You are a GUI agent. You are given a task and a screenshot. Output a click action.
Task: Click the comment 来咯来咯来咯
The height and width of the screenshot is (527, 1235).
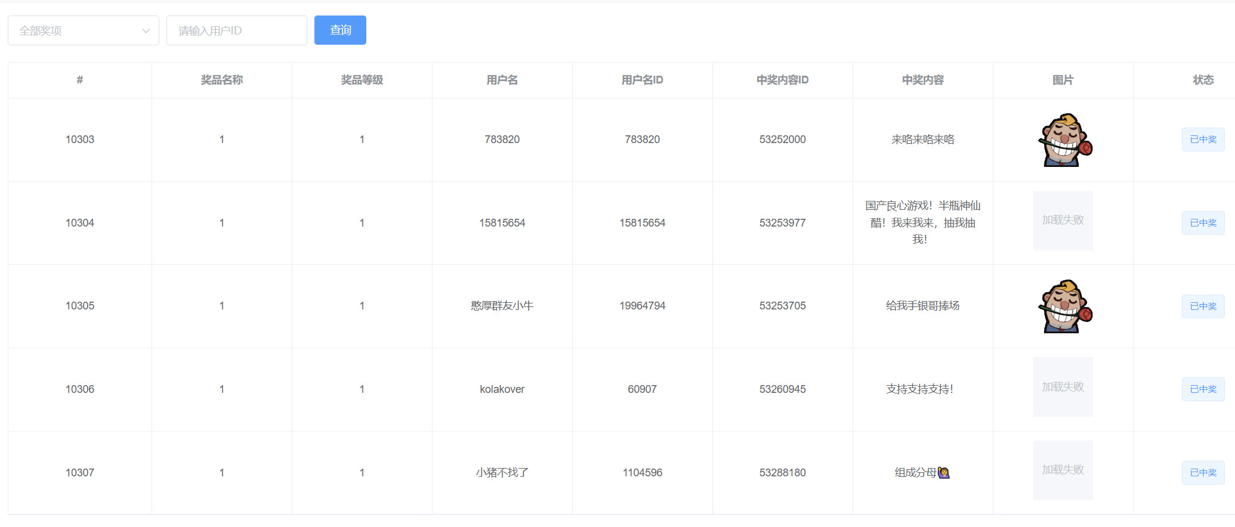pyautogui.click(x=923, y=139)
